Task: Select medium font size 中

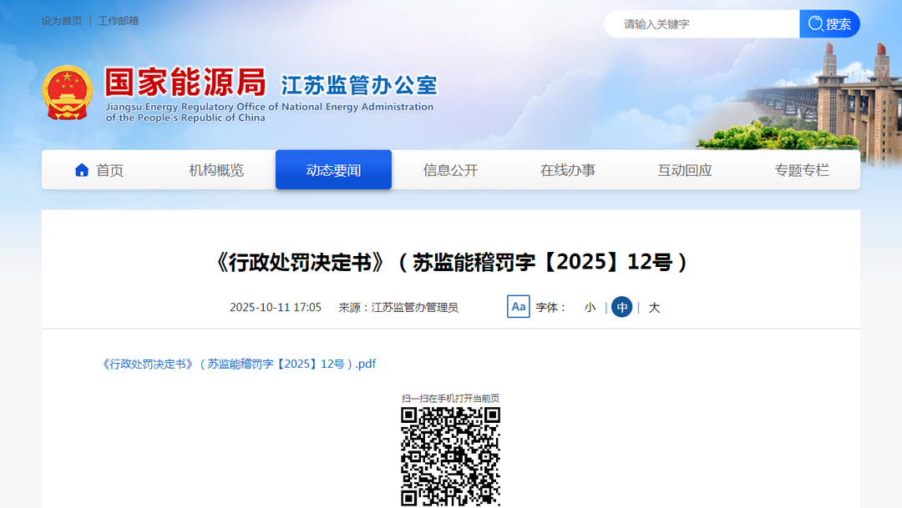Action: click(x=621, y=308)
